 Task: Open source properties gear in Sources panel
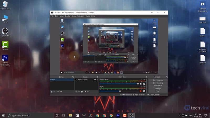[x=82, y=92]
